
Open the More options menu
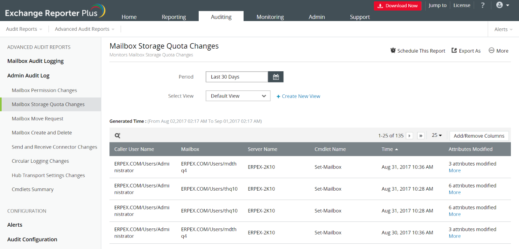coord(498,51)
